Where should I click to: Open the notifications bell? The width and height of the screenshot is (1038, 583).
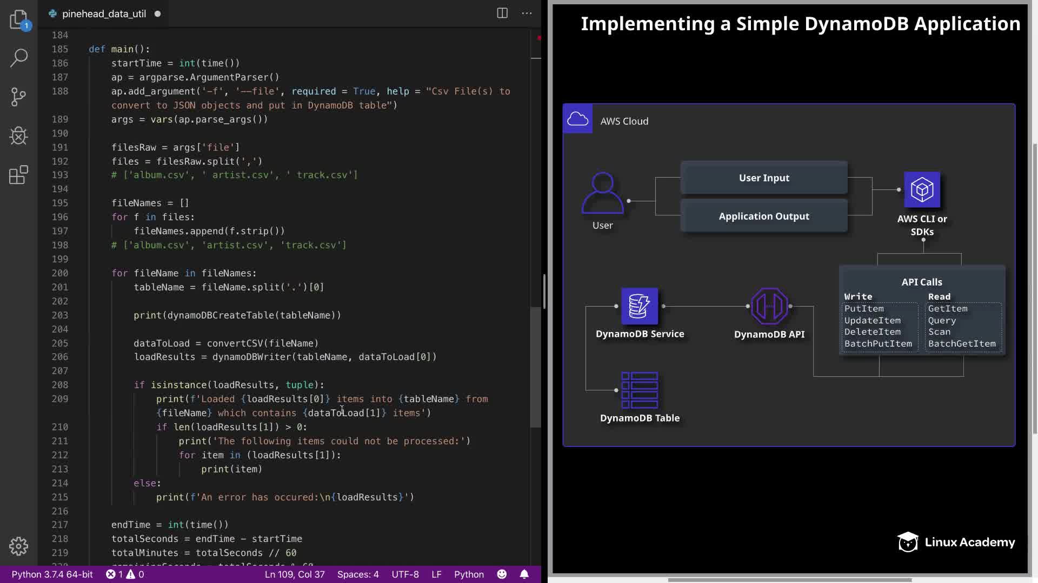click(524, 574)
